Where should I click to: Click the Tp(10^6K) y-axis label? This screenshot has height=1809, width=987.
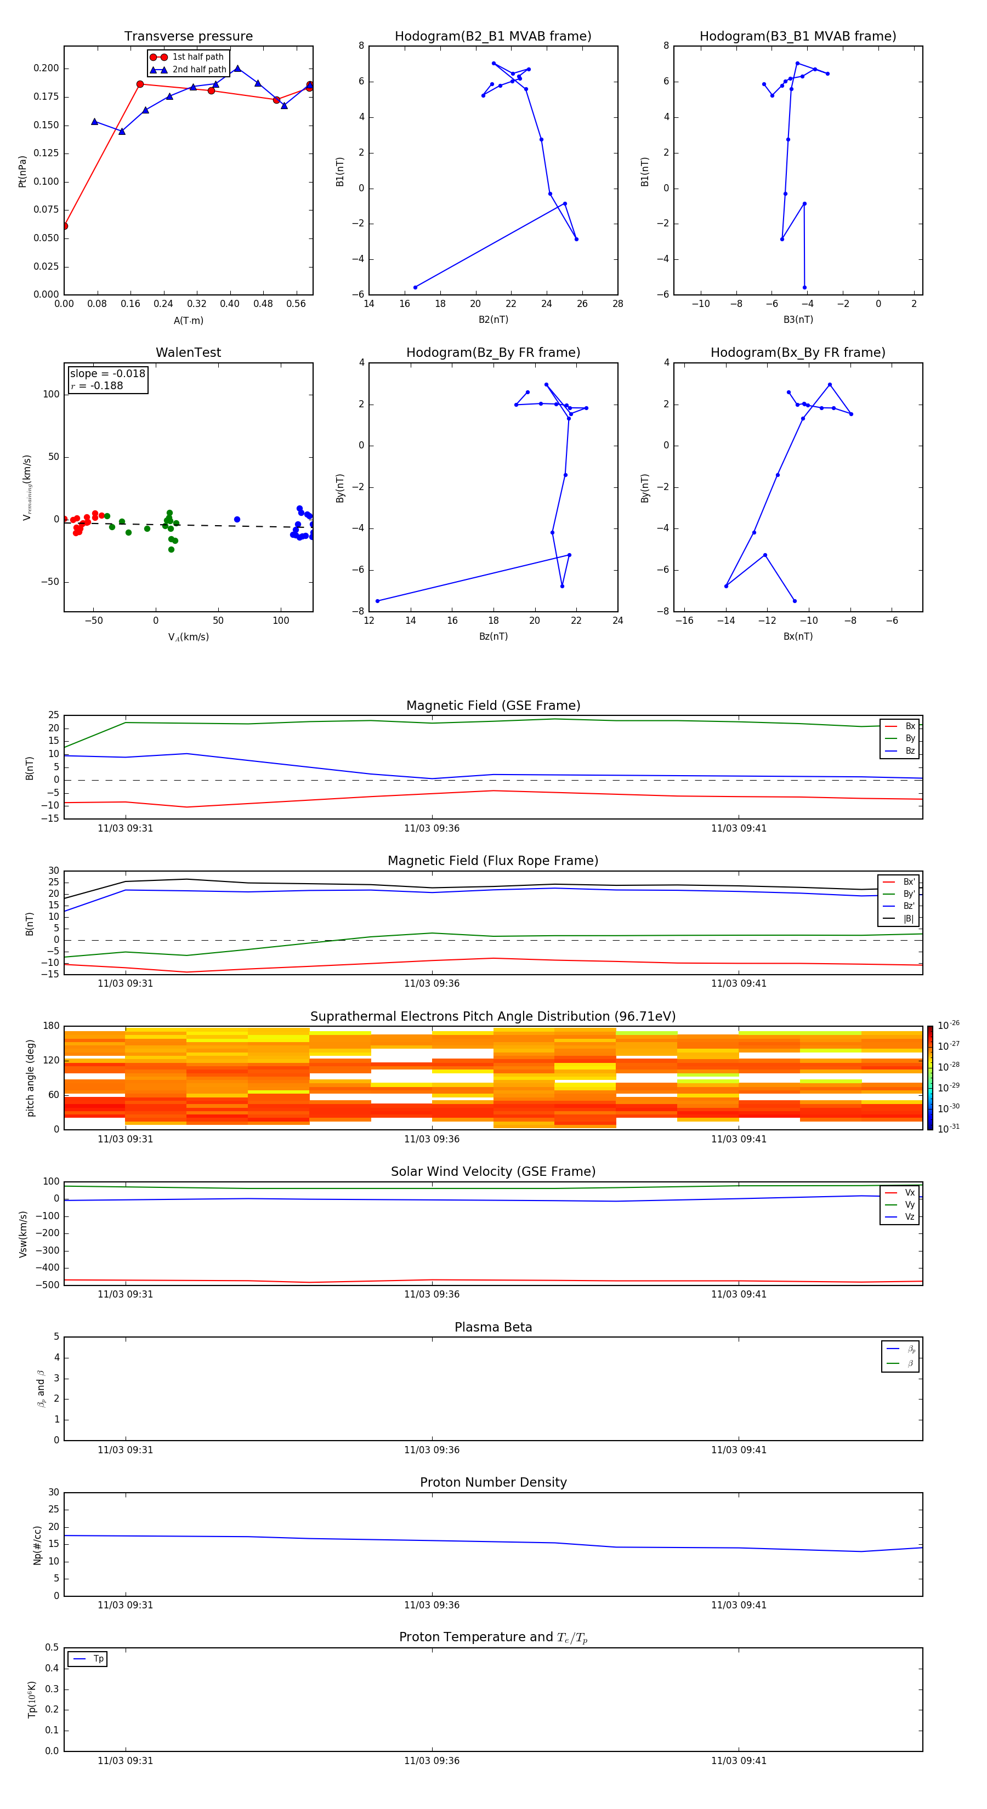(32, 1699)
